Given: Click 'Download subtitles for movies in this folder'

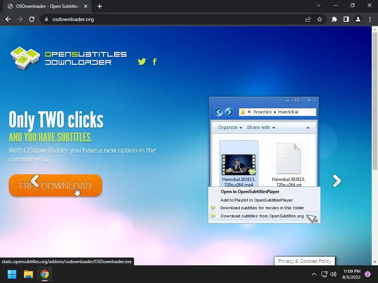Looking at the screenshot, I should click(262, 208).
